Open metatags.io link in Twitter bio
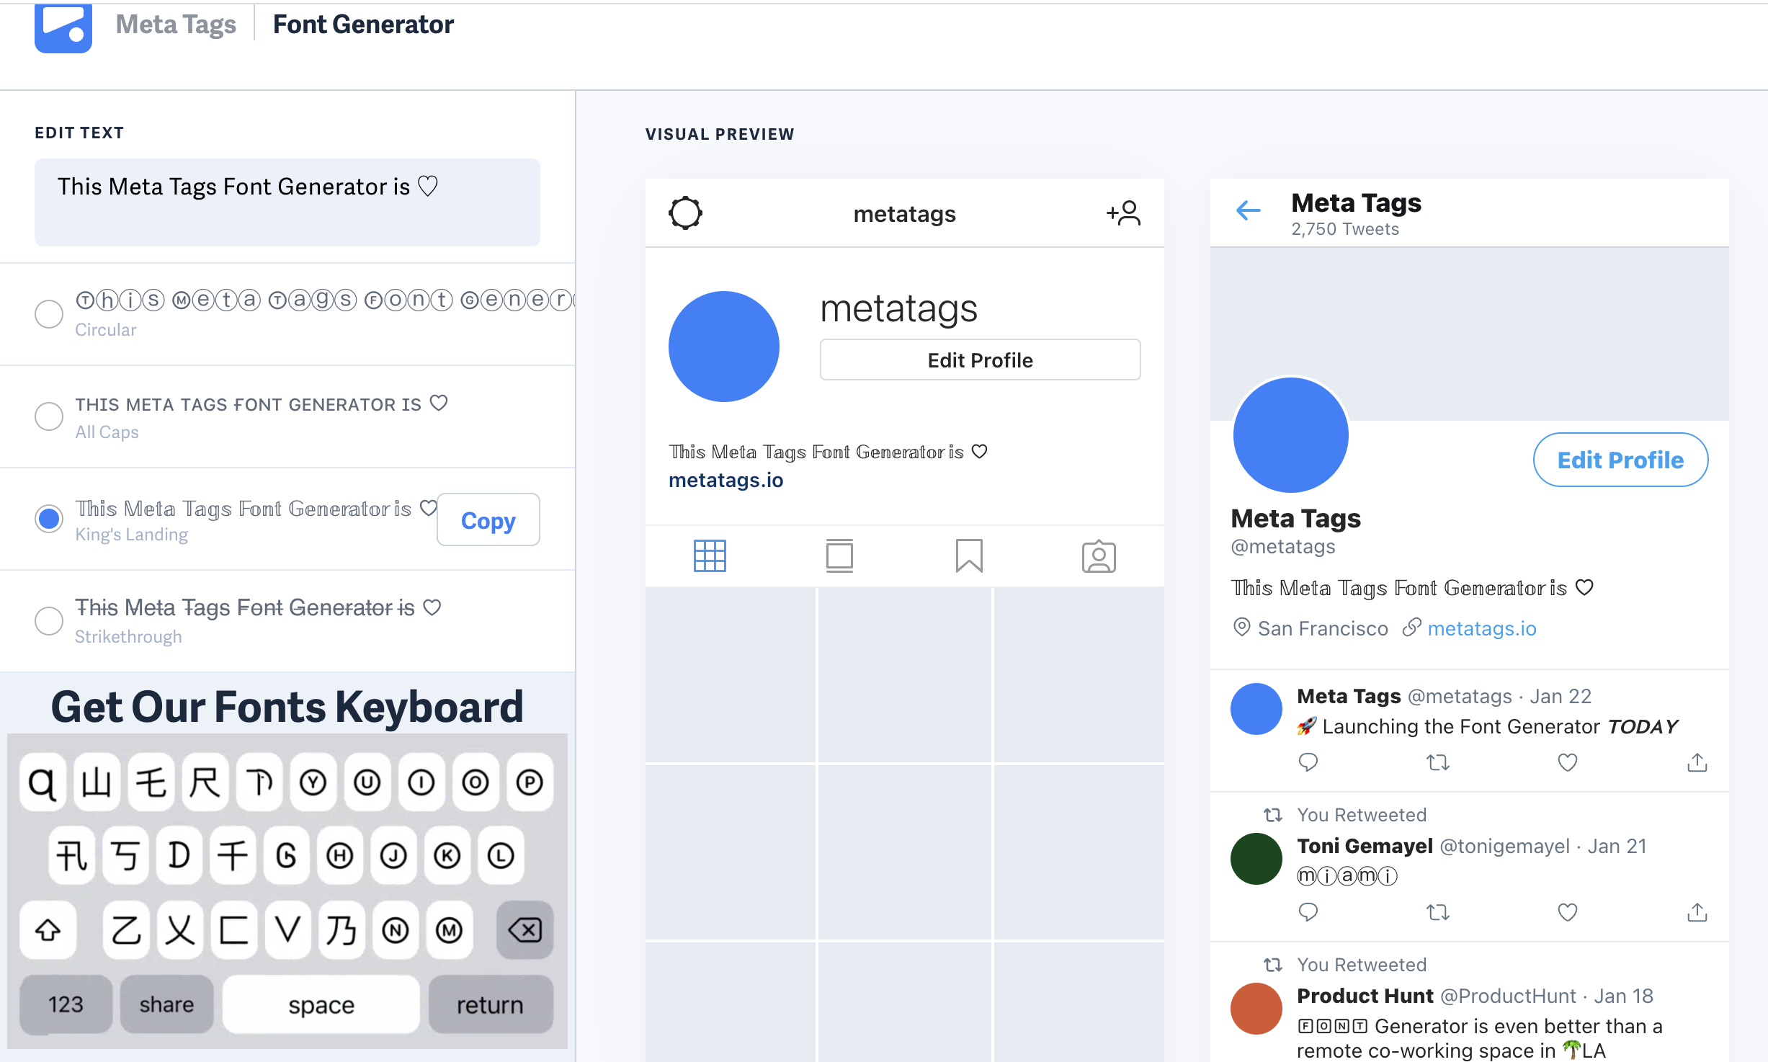1768x1062 pixels. click(x=1482, y=629)
